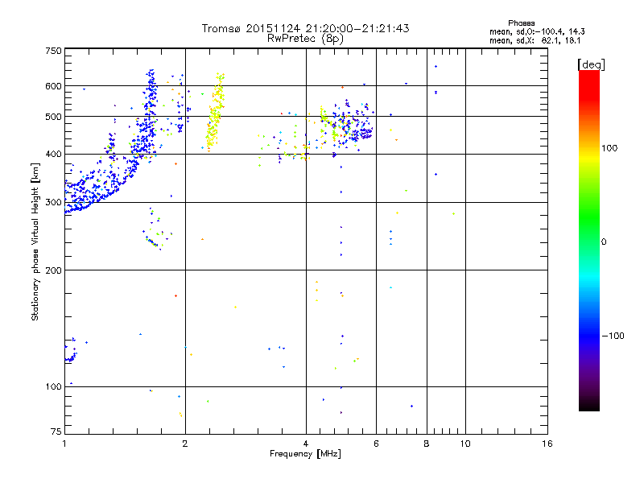This screenshot has height=483, width=644.
Task: Click the y-axis tick label '200'
Action: [x=53, y=270]
